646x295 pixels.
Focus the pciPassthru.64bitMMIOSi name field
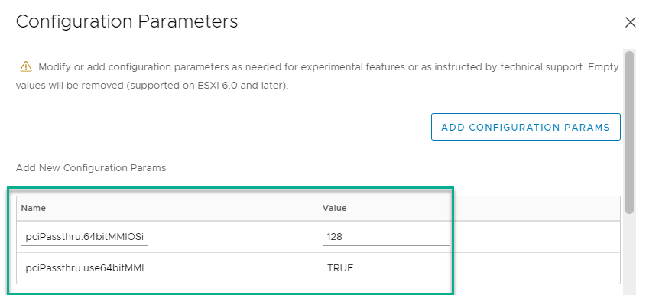[x=85, y=236]
